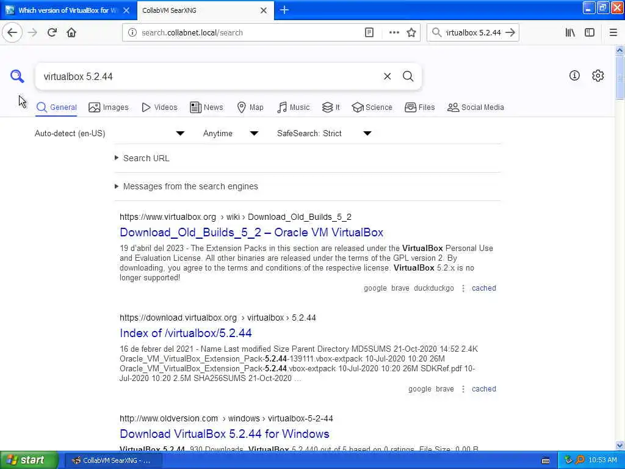Toggle reader view in the address bar
The height and width of the screenshot is (469, 625).
pos(369,33)
